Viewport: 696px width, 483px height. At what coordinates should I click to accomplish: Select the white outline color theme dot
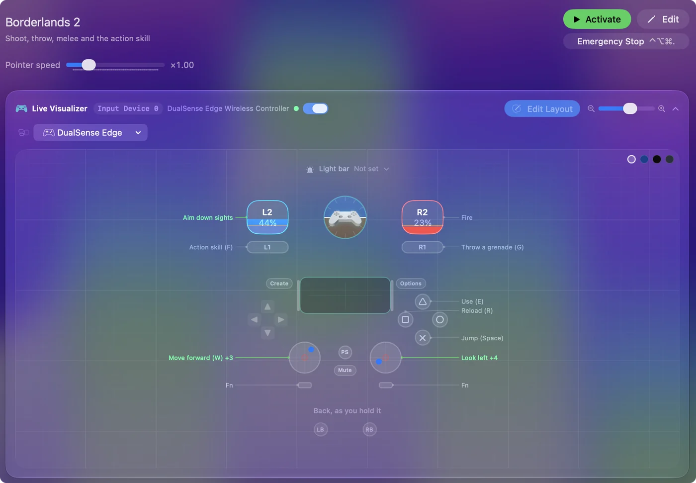(631, 159)
